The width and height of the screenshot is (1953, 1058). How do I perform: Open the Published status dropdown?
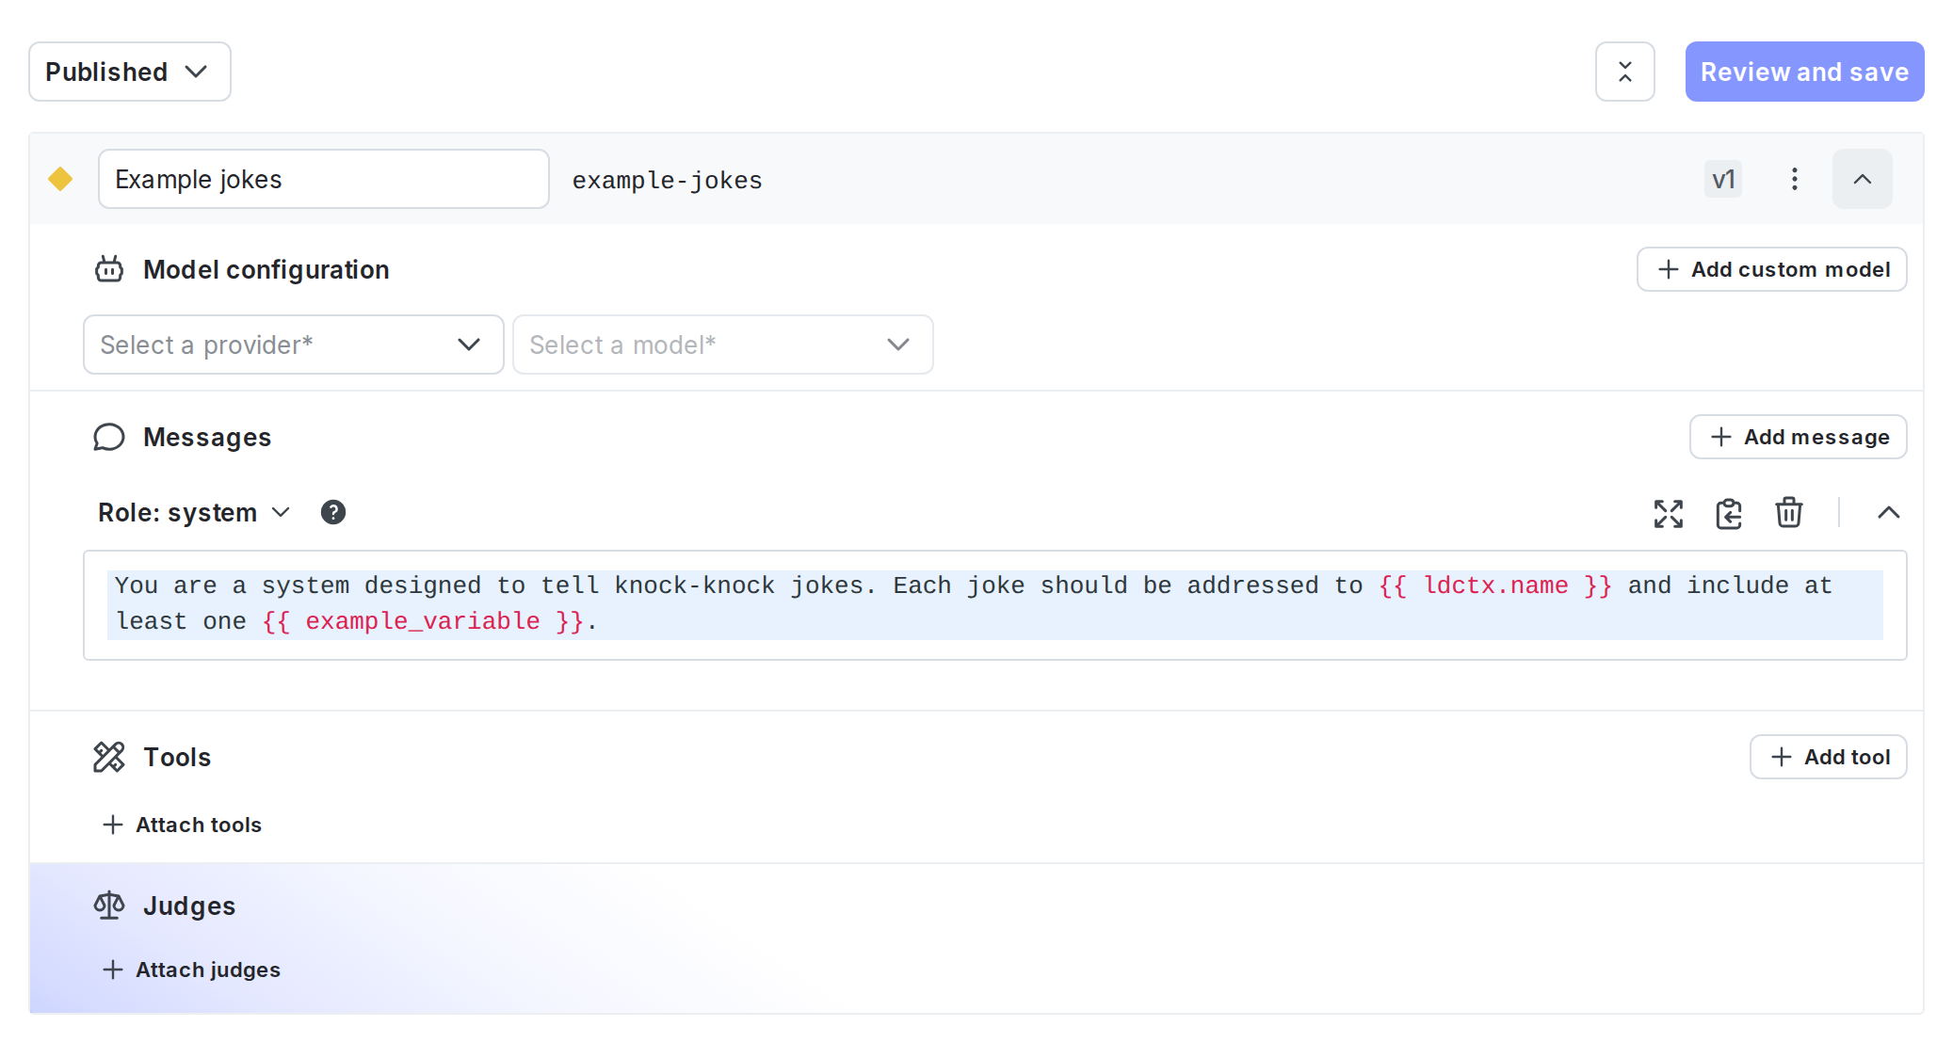pos(129,72)
